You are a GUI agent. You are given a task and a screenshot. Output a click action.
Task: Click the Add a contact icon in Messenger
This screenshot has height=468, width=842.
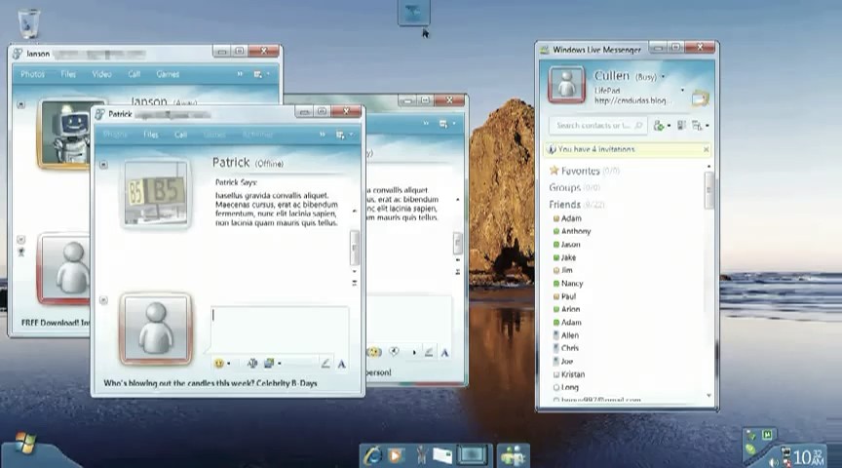(x=660, y=126)
